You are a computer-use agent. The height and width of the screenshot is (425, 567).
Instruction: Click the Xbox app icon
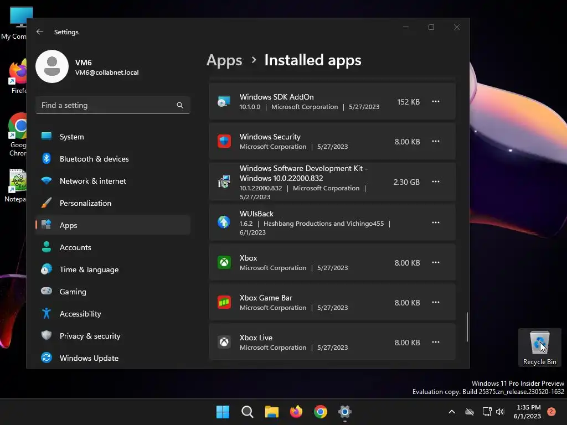[x=224, y=262]
